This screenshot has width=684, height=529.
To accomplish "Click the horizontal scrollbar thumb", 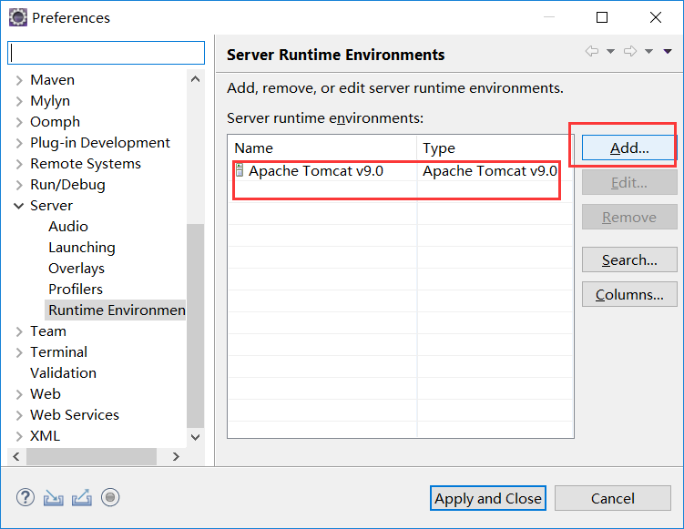I will 91,456.
